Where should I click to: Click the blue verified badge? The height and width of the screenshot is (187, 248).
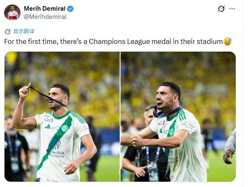coord(70,9)
